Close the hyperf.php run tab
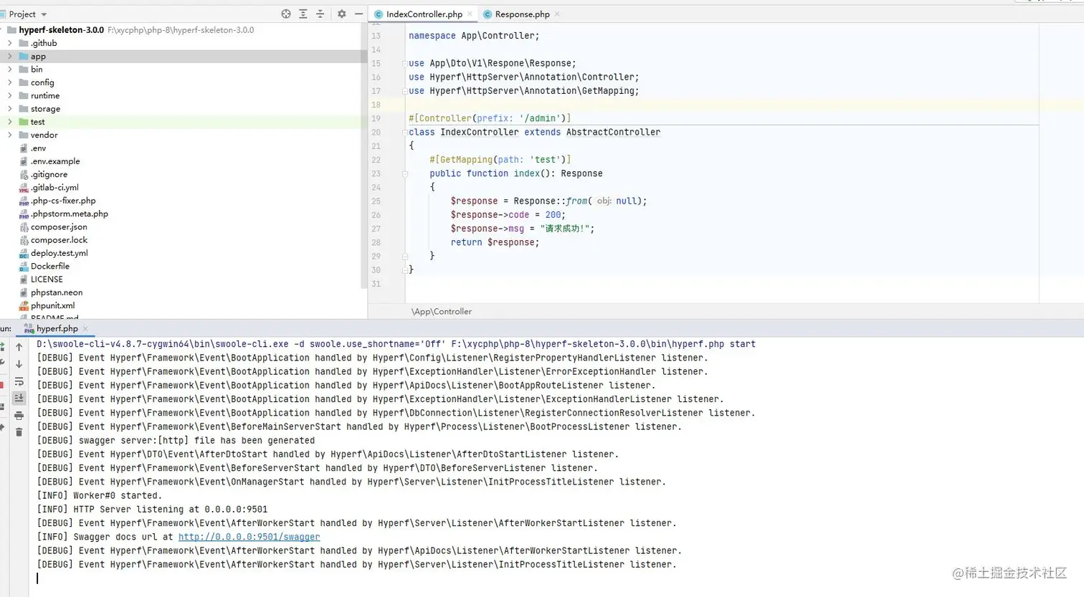This screenshot has width=1084, height=597. (85, 328)
